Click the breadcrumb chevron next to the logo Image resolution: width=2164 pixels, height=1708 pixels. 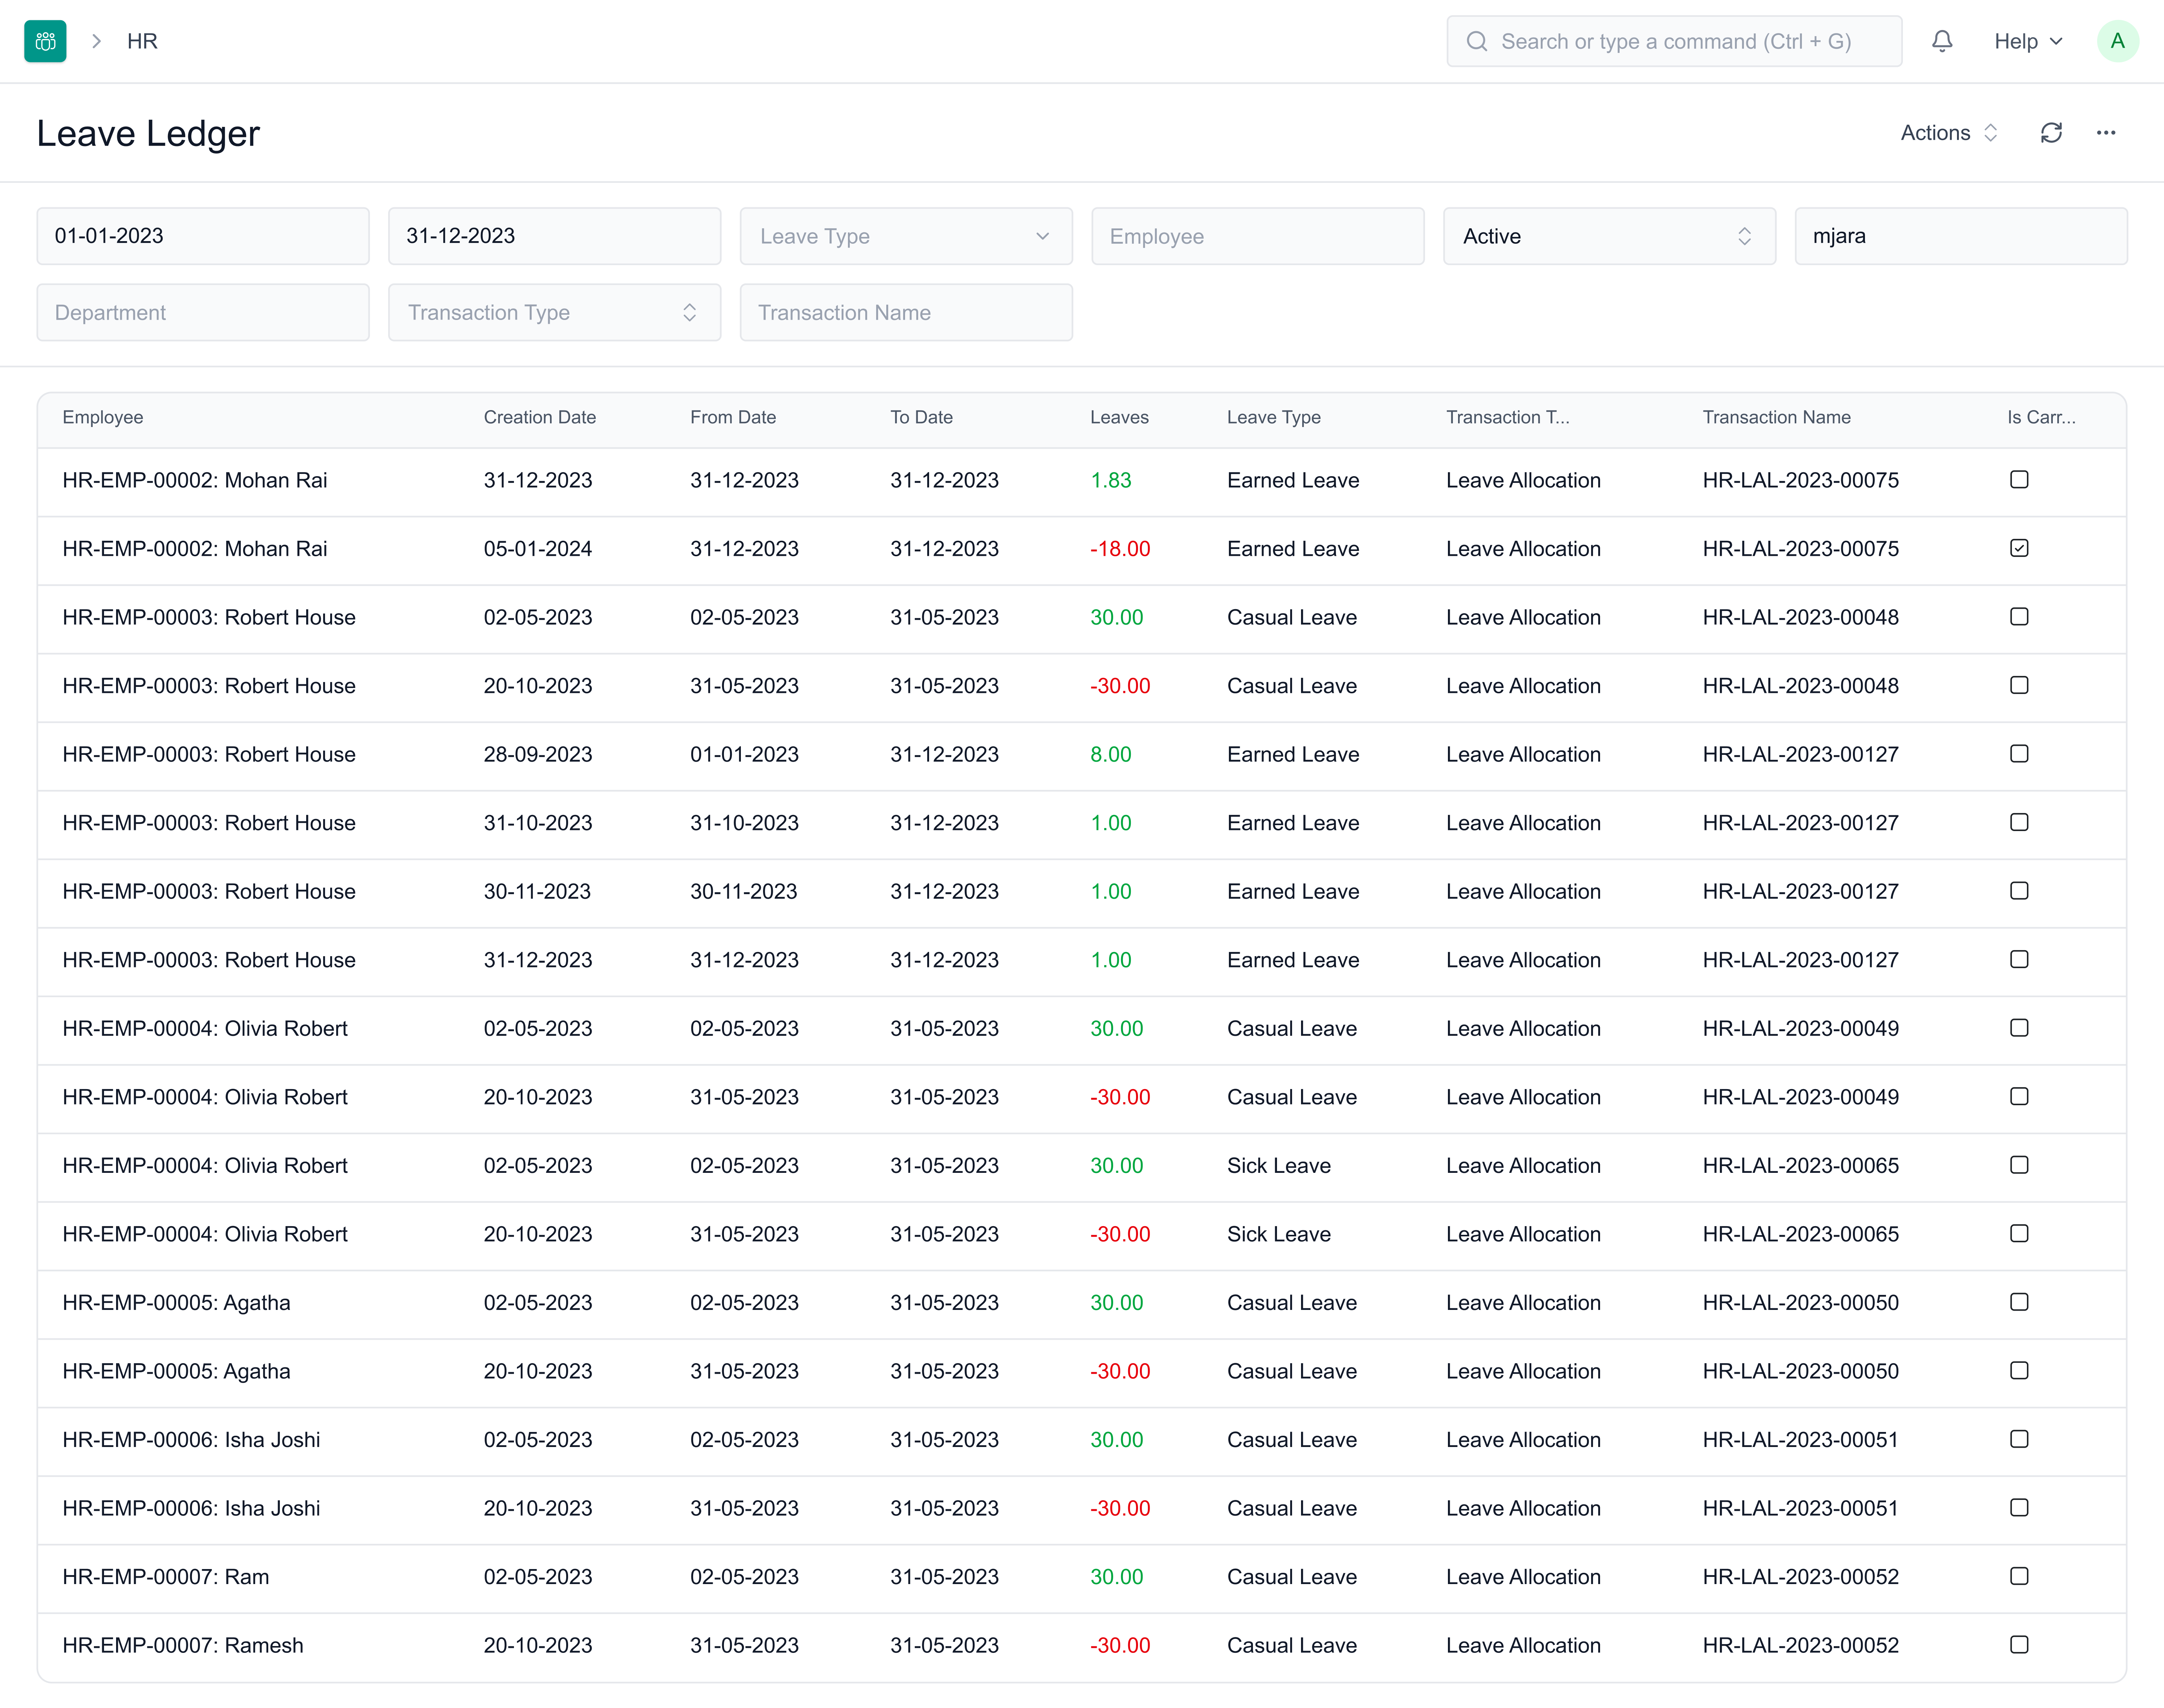pos(96,41)
